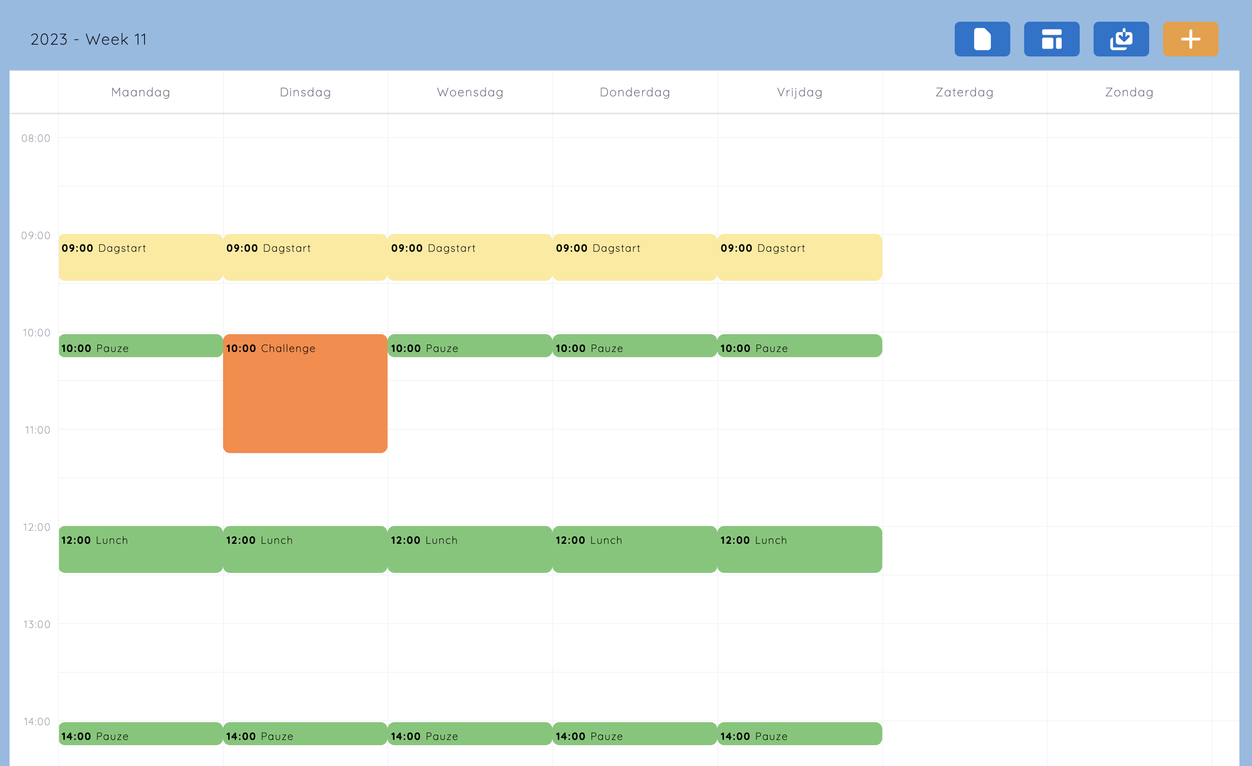Open Friday's 12:00 Lunch event

coord(799,549)
